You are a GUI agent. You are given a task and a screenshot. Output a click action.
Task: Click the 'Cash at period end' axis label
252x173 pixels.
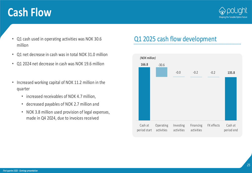231,128
